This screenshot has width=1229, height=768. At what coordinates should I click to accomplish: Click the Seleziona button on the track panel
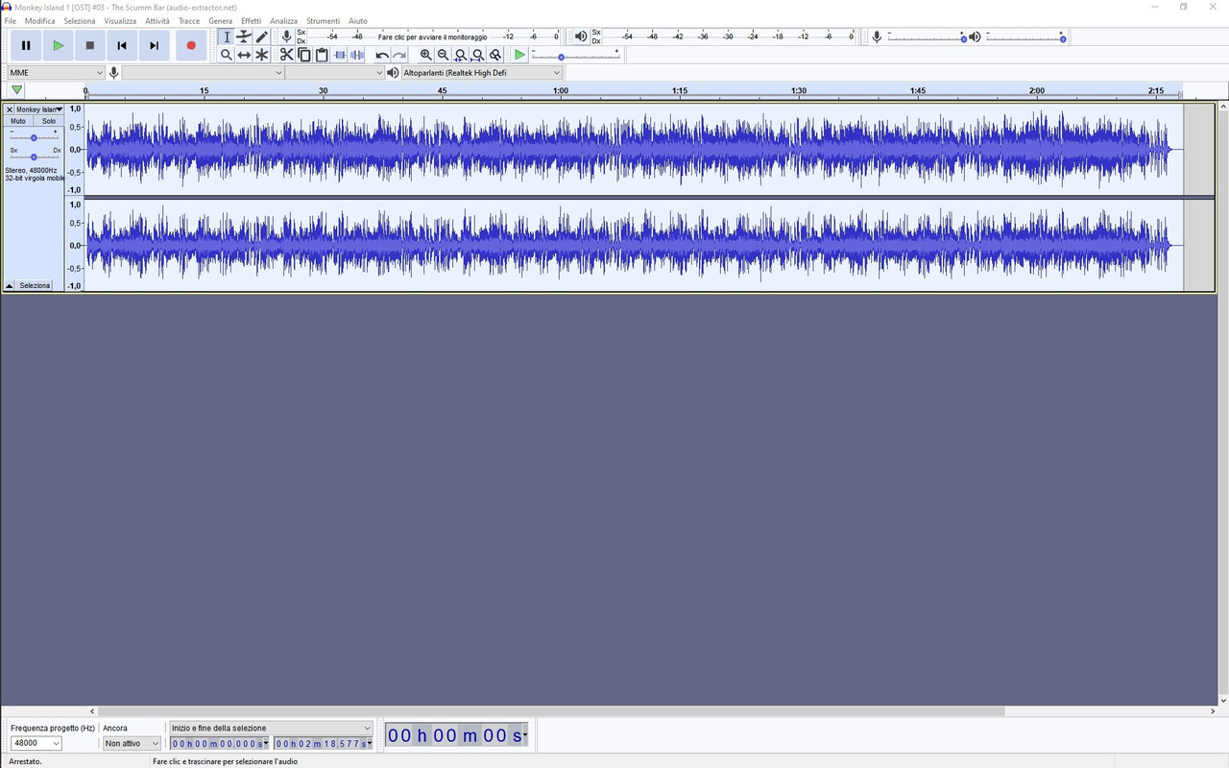click(x=35, y=286)
